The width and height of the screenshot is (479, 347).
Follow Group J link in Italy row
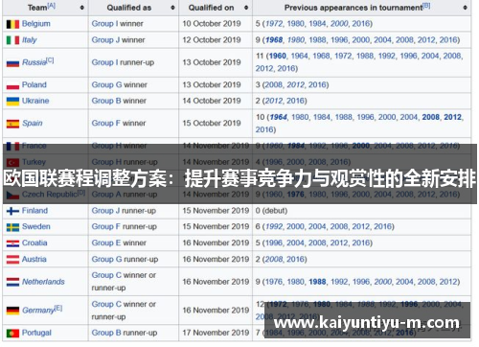[x=105, y=40]
